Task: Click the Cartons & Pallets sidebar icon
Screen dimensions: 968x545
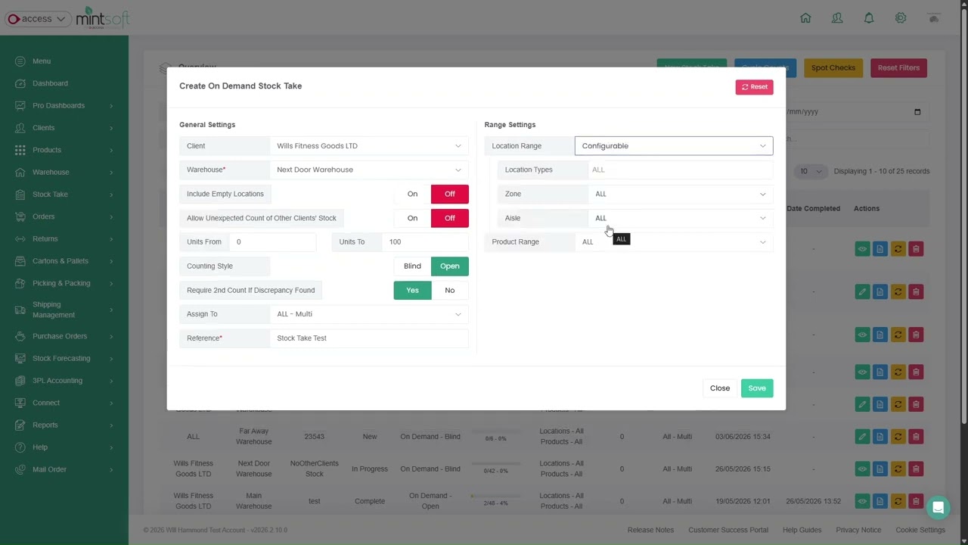Action: [20, 261]
